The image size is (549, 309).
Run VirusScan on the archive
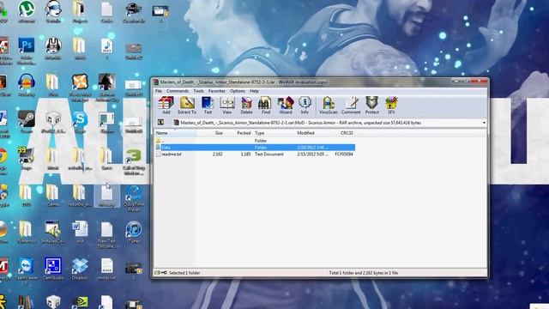click(329, 106)
